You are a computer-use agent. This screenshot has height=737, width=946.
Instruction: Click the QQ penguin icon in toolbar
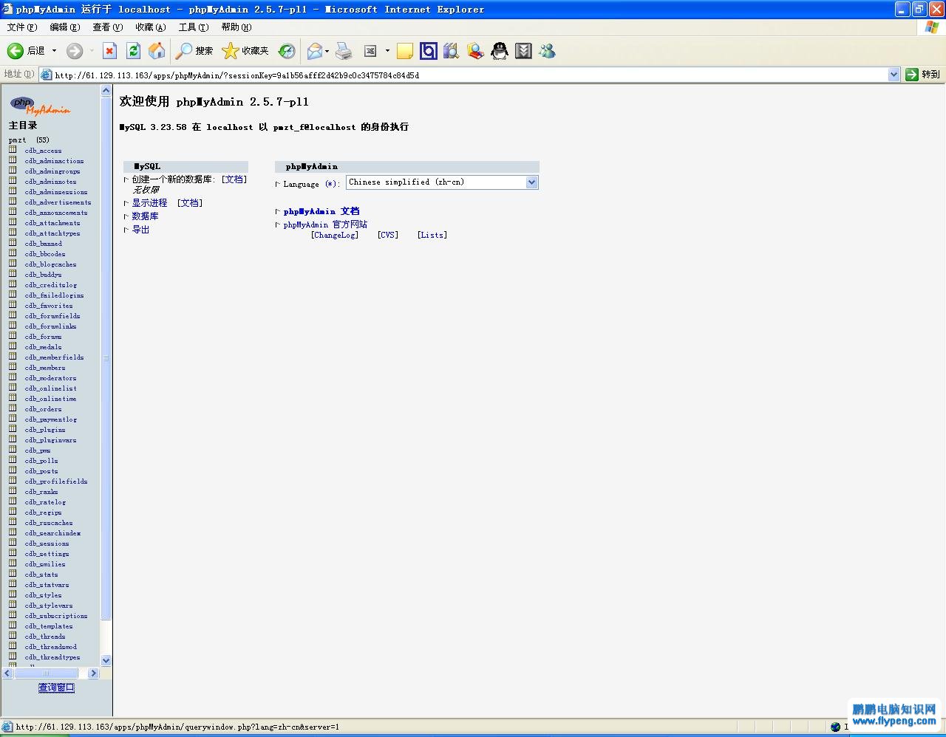[500, 51]
